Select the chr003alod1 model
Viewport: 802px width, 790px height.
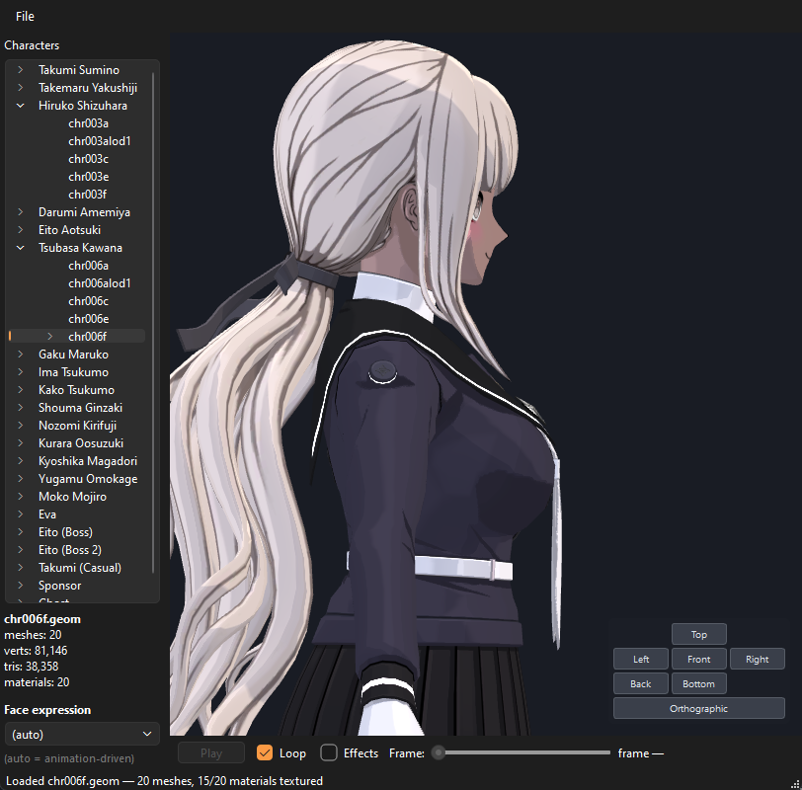[x=100, y=141]
